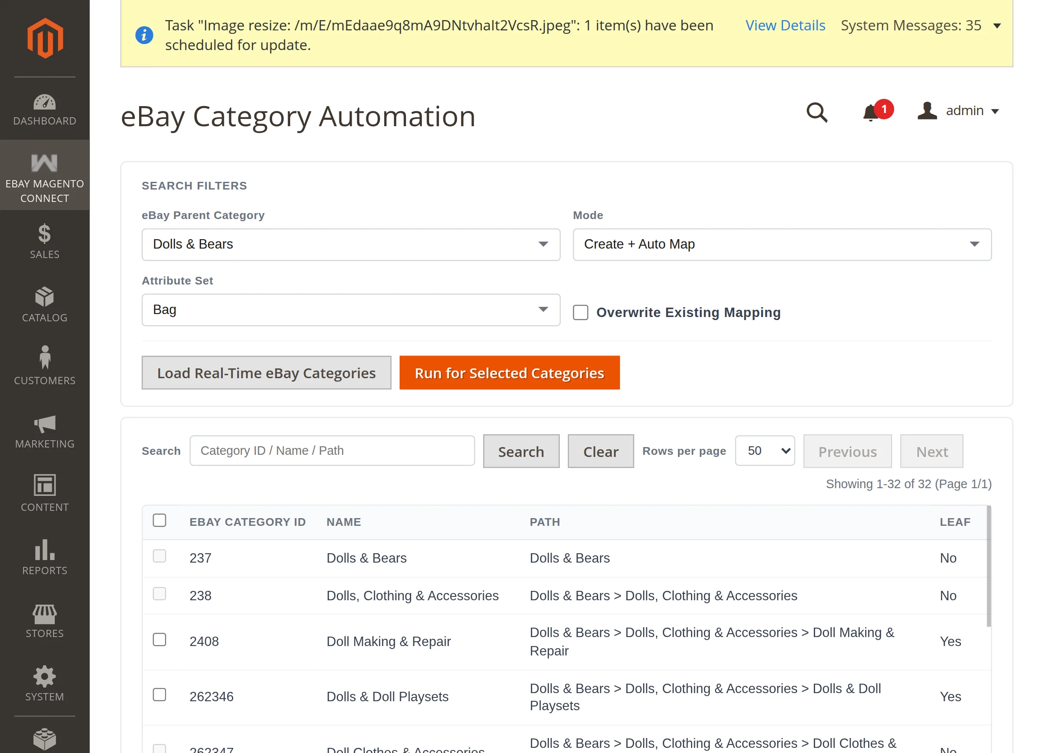Click the eBay Category Automation page title
1044x753 pixels.
point(298,116)
